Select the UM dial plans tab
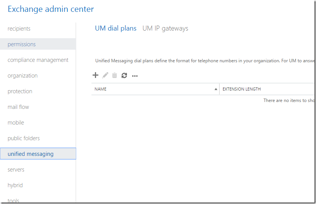 115,28
